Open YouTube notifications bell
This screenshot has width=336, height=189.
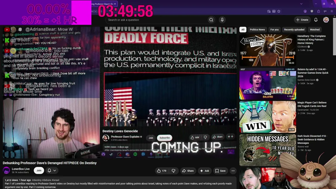click(x=316, y=20)
